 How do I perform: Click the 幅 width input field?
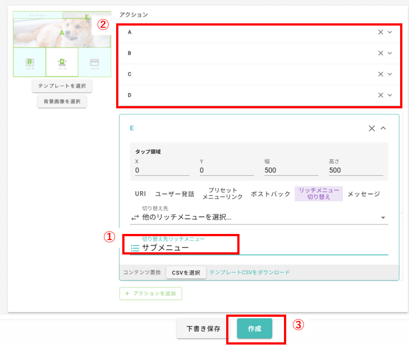pyautogui.click(x=291, y=171)
